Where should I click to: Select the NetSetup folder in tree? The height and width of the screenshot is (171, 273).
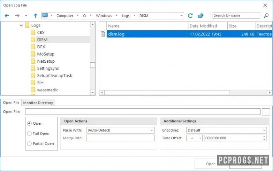click(x=46, y=61)
